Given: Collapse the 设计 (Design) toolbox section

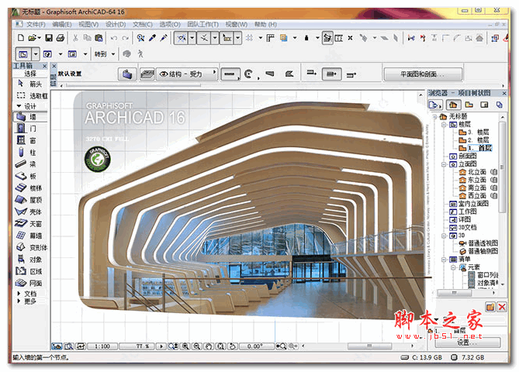Looking at the screenshot, I should [x=19, y=106].
